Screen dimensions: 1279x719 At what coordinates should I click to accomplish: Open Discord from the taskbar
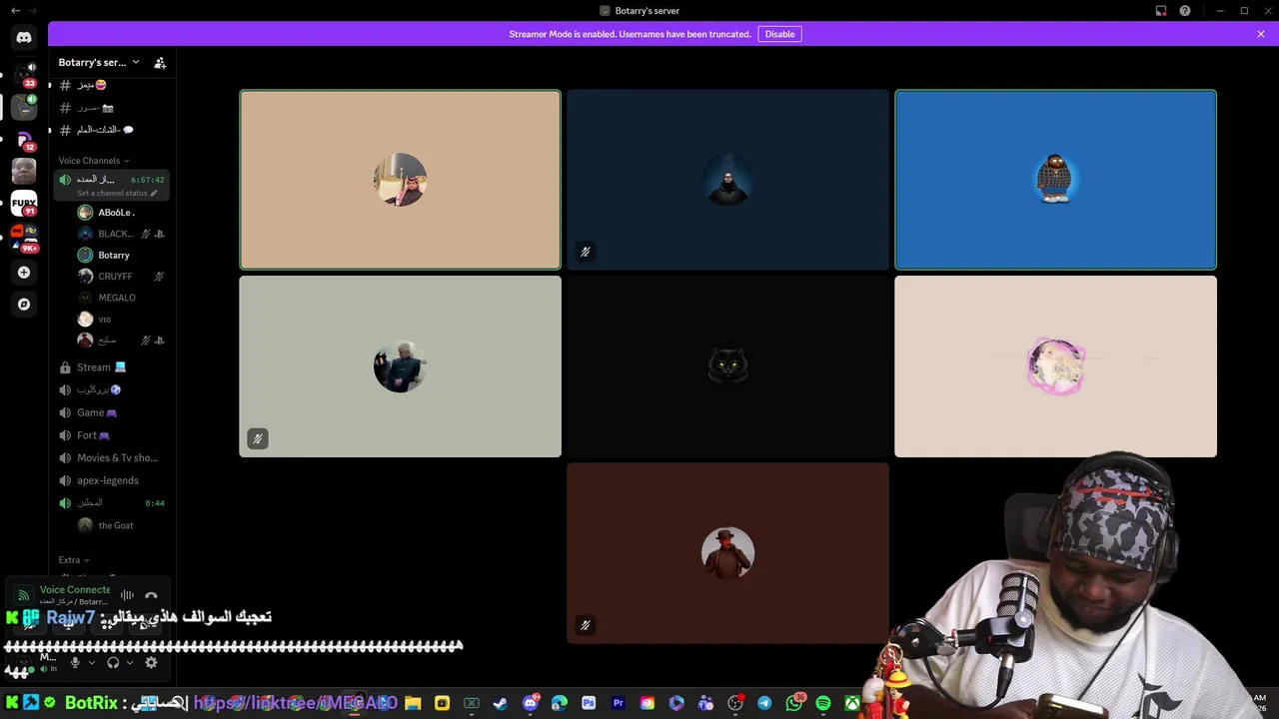(x=531, y=703)
